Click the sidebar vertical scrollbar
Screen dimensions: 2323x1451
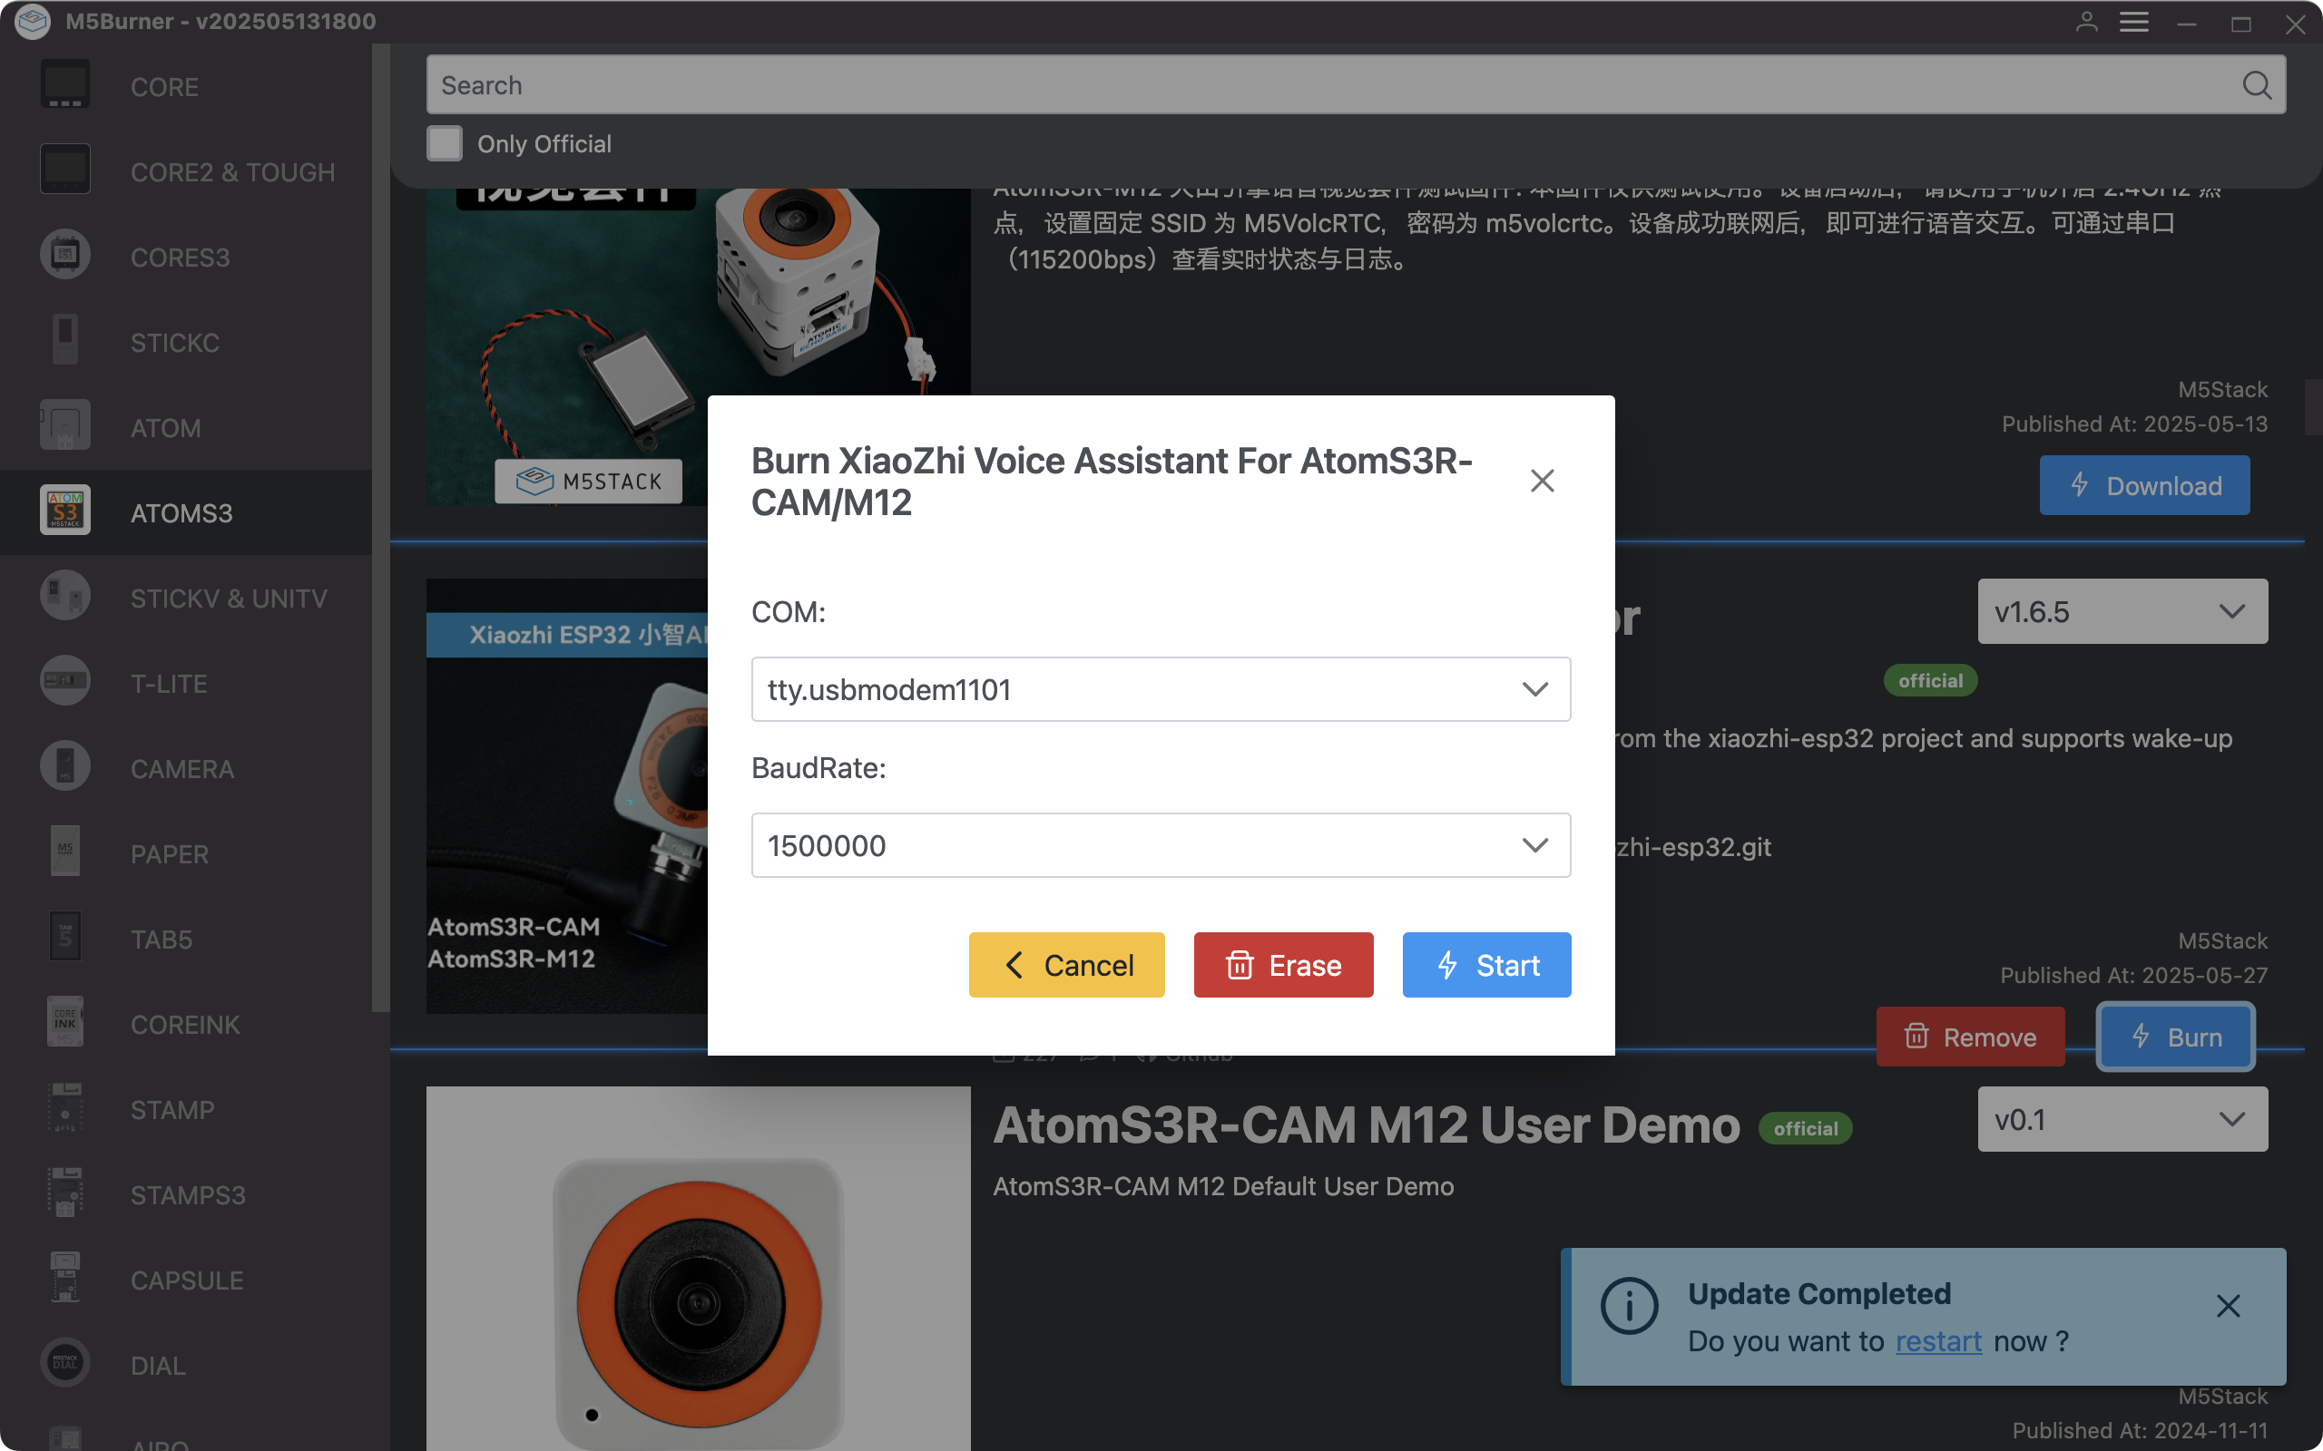381,528
